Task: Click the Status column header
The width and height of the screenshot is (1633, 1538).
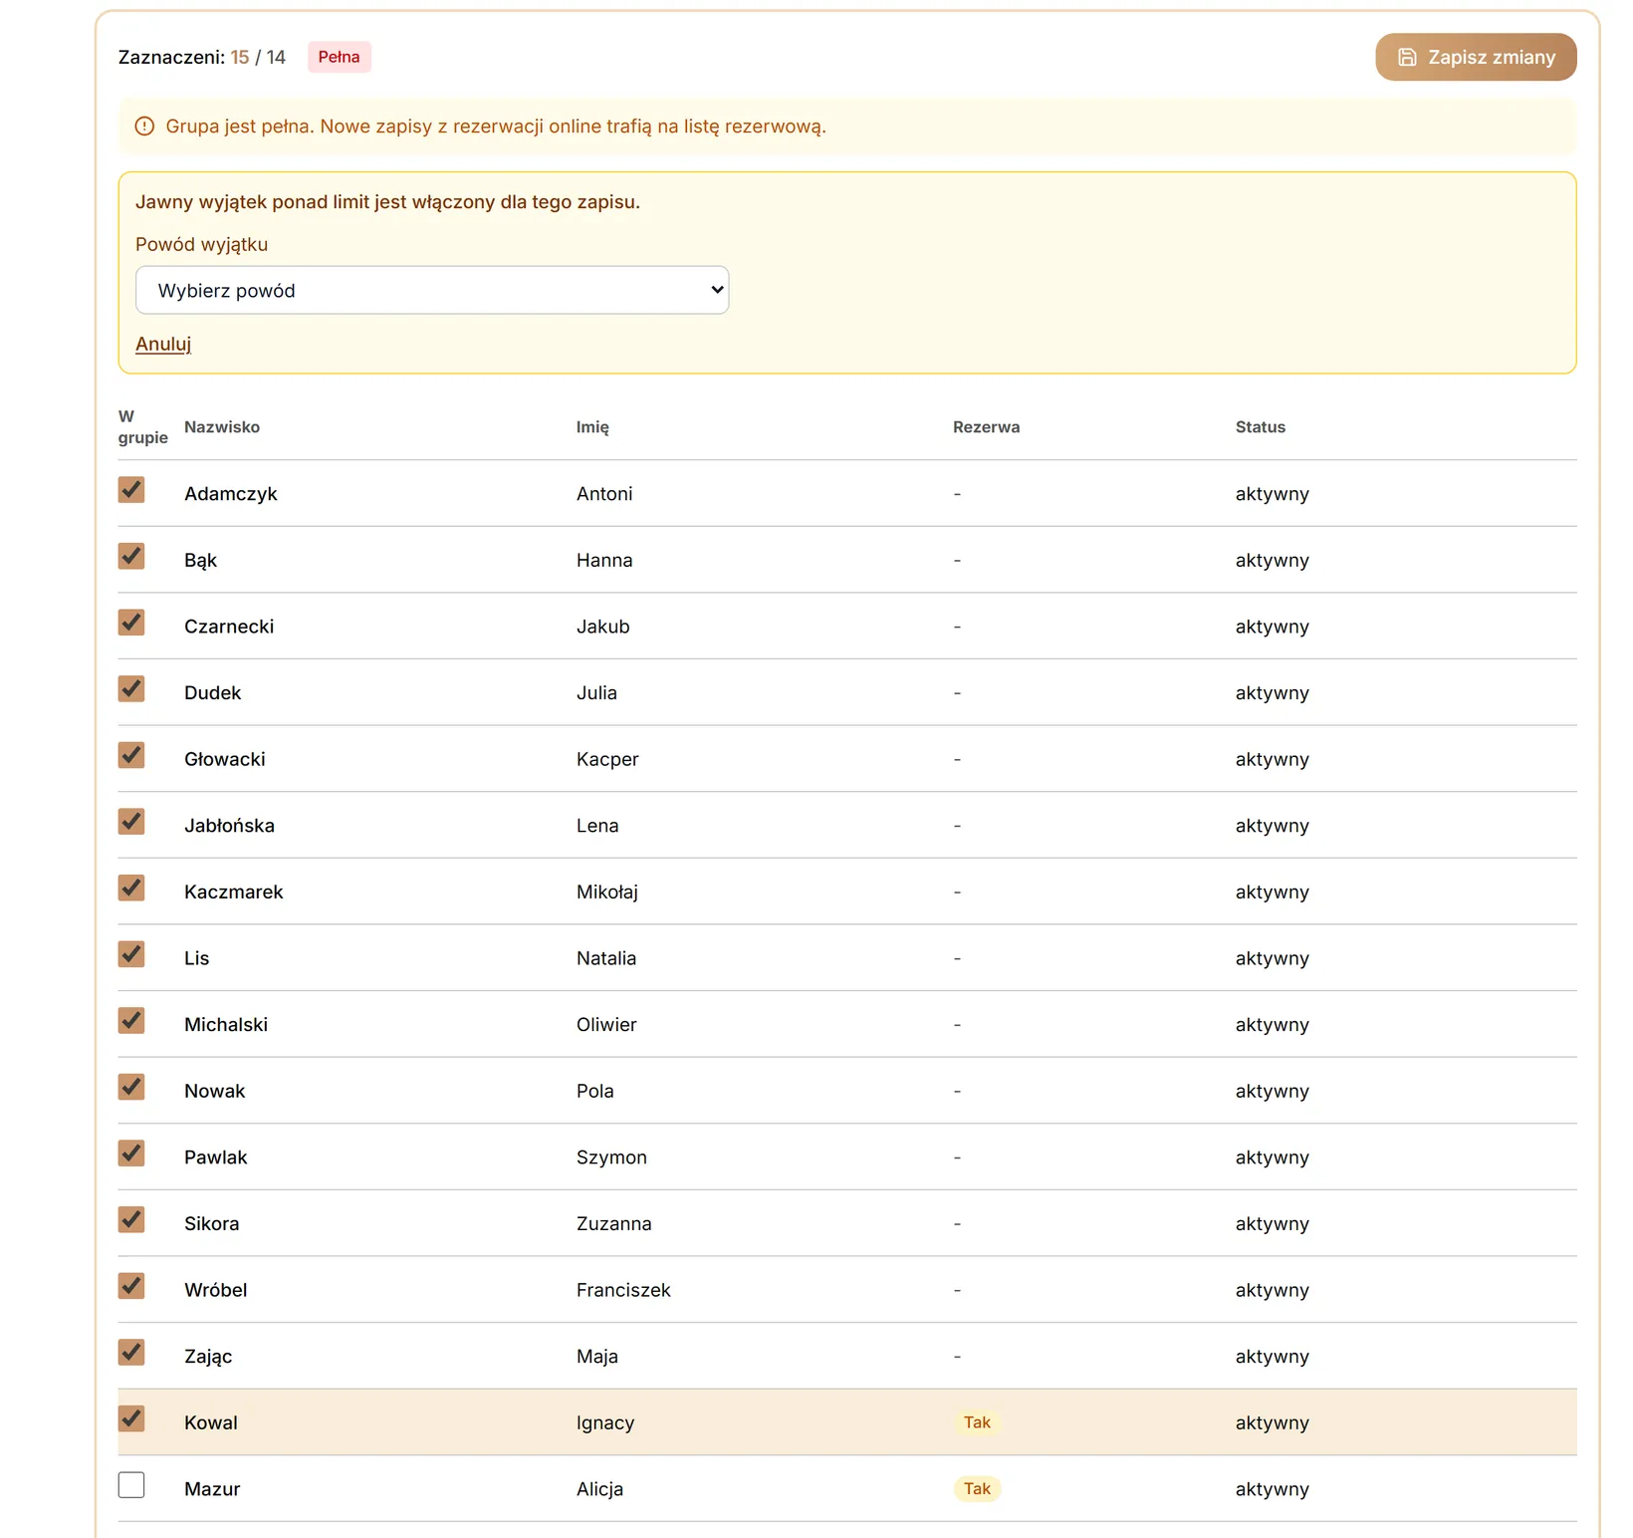Action: [1261, 427]
